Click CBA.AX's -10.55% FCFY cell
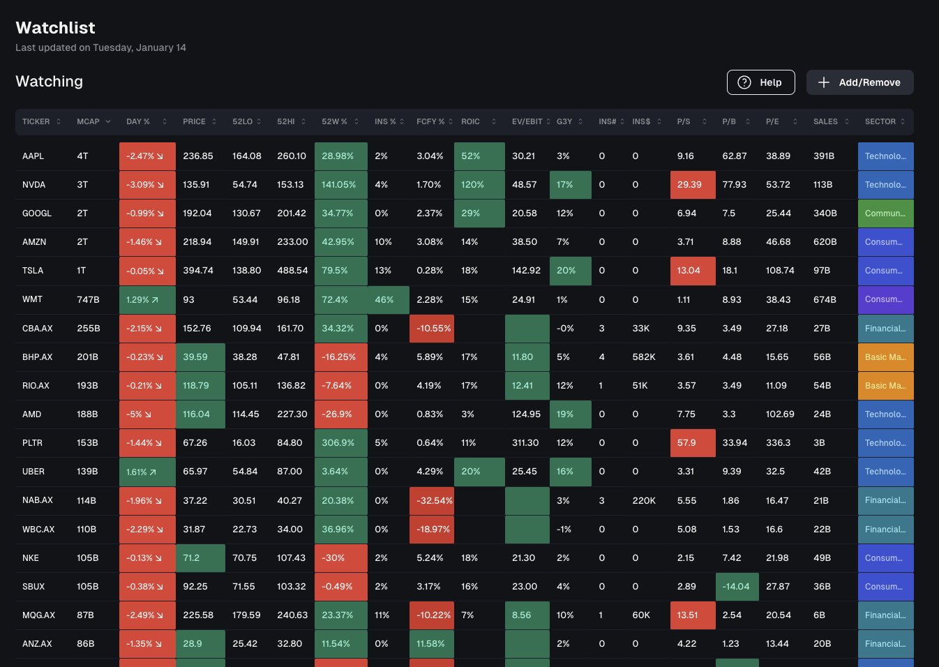The image size is (939, 667). 432,328
